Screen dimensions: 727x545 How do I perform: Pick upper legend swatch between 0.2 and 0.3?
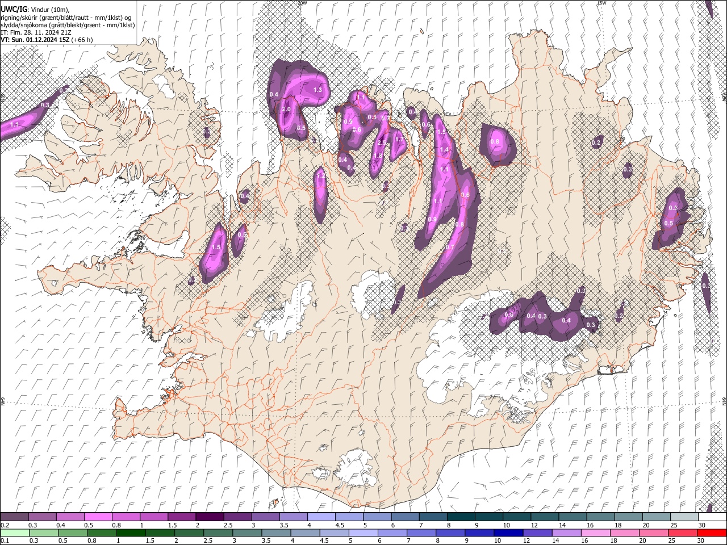click(14, 517)
